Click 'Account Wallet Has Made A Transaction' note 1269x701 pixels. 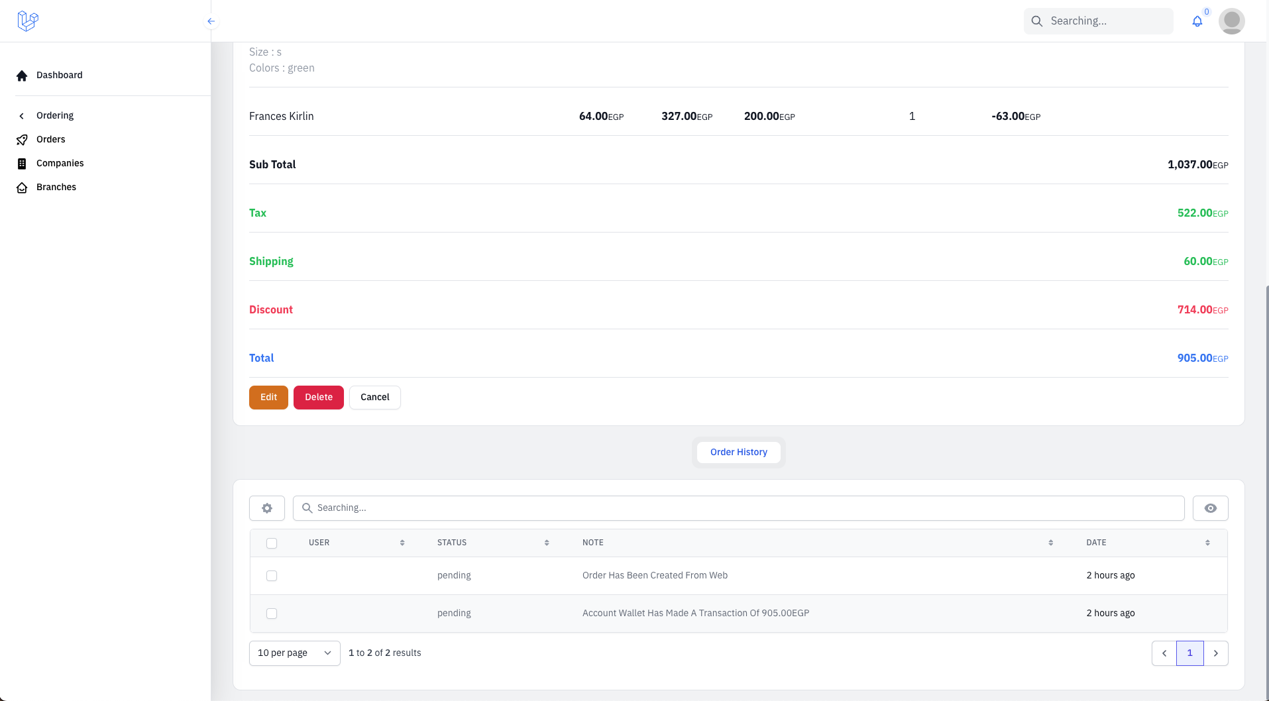(696, 614)
